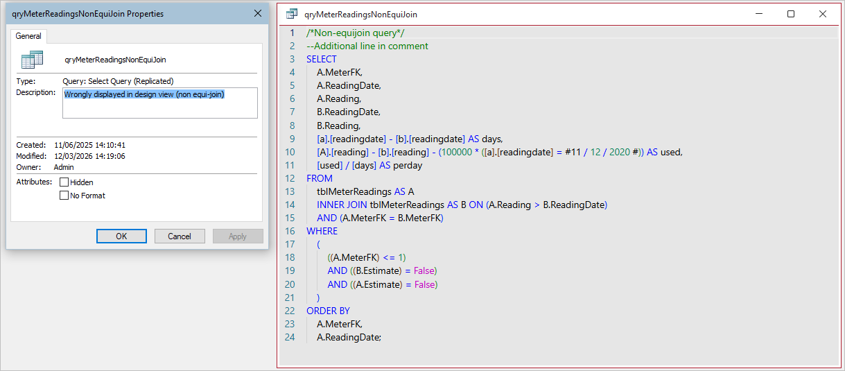
Task: Click the Owner value Admin
Action: coord(64,167)
